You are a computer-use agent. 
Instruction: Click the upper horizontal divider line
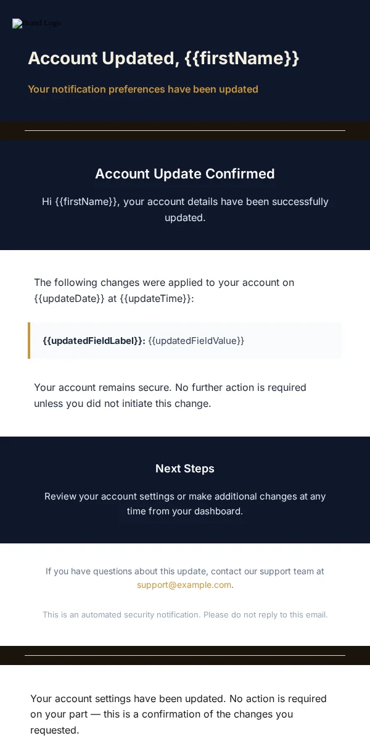185,130
